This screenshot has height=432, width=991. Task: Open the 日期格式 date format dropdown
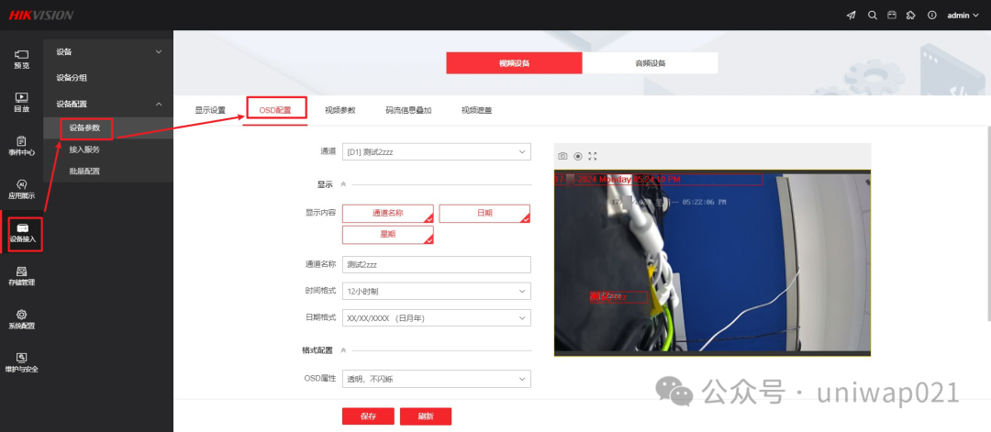pyautogui.click(x=437, y=317)
